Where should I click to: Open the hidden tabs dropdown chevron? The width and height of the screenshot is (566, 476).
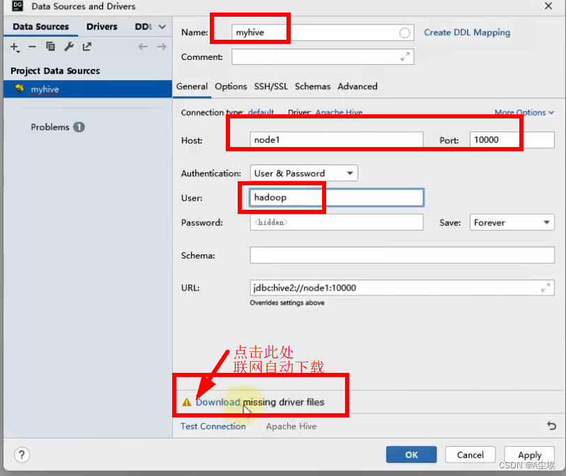(162, 26)
